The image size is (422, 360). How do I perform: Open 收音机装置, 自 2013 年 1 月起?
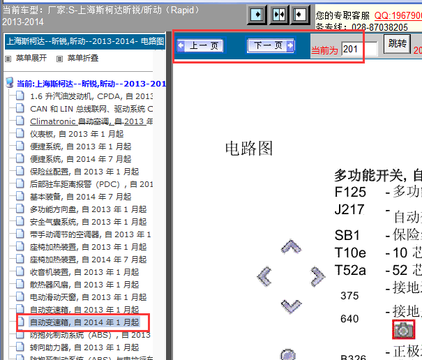point(84,272)
